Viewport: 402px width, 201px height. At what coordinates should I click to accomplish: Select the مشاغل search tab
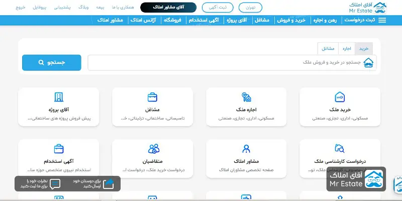[328, 49]
